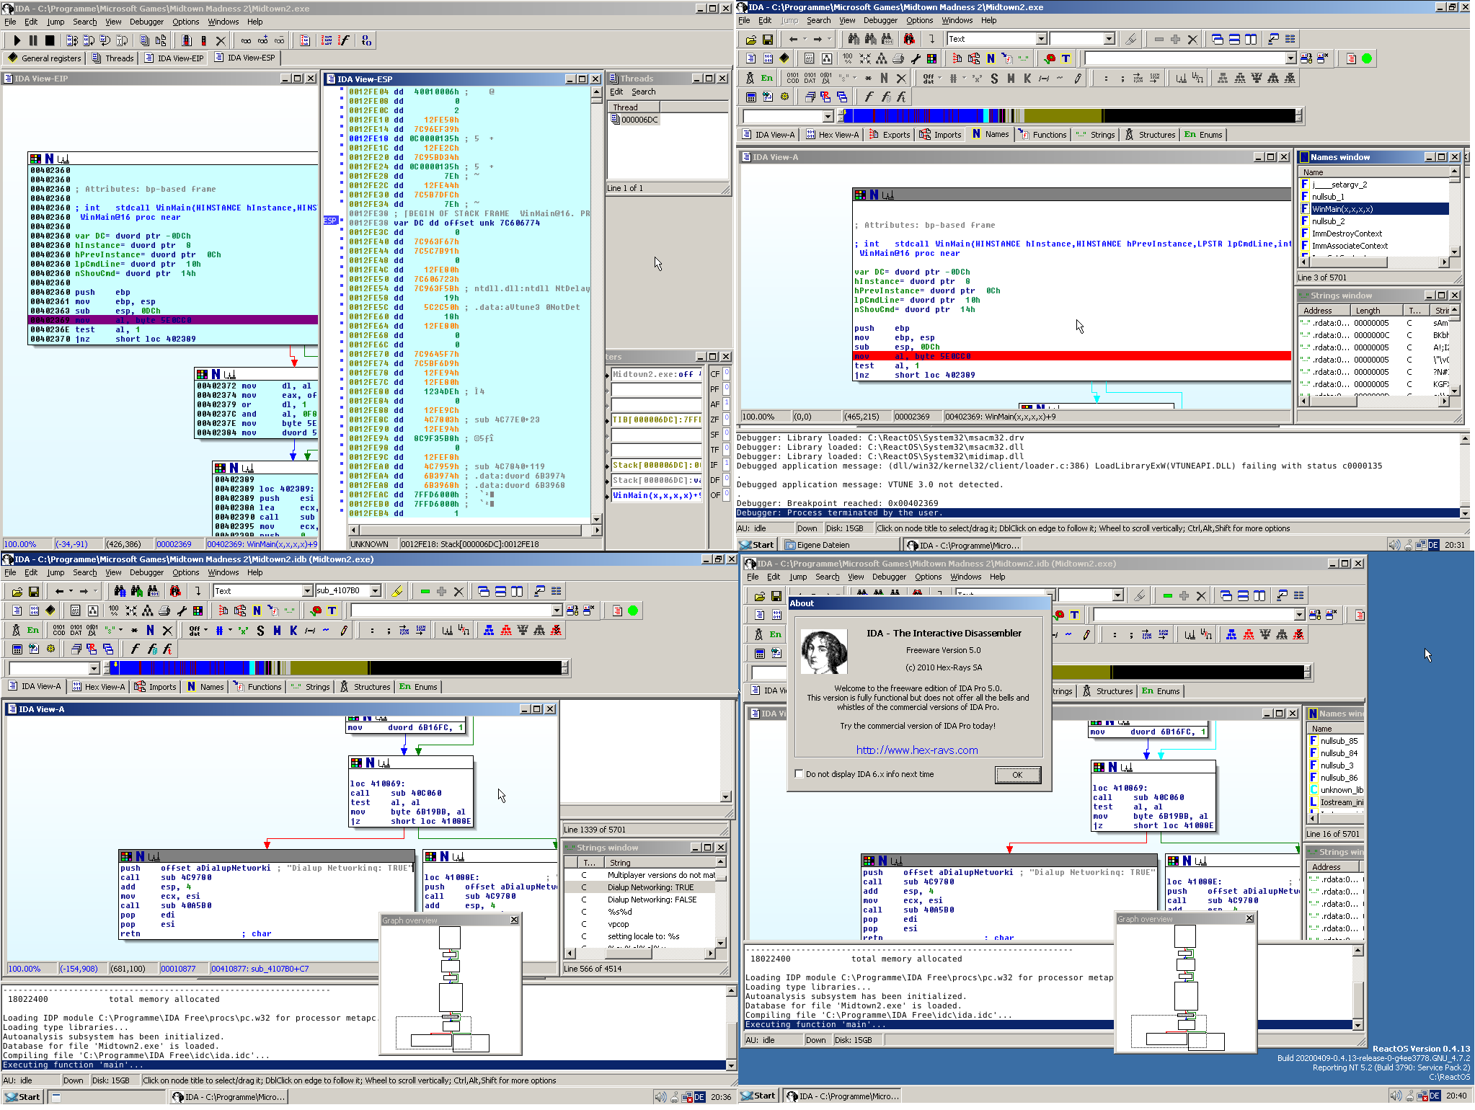Image resolution: width=1475 pixels, height=1110 pixels.
Task: Toggle CF flag value in registers panel
Action: (727, 373)
